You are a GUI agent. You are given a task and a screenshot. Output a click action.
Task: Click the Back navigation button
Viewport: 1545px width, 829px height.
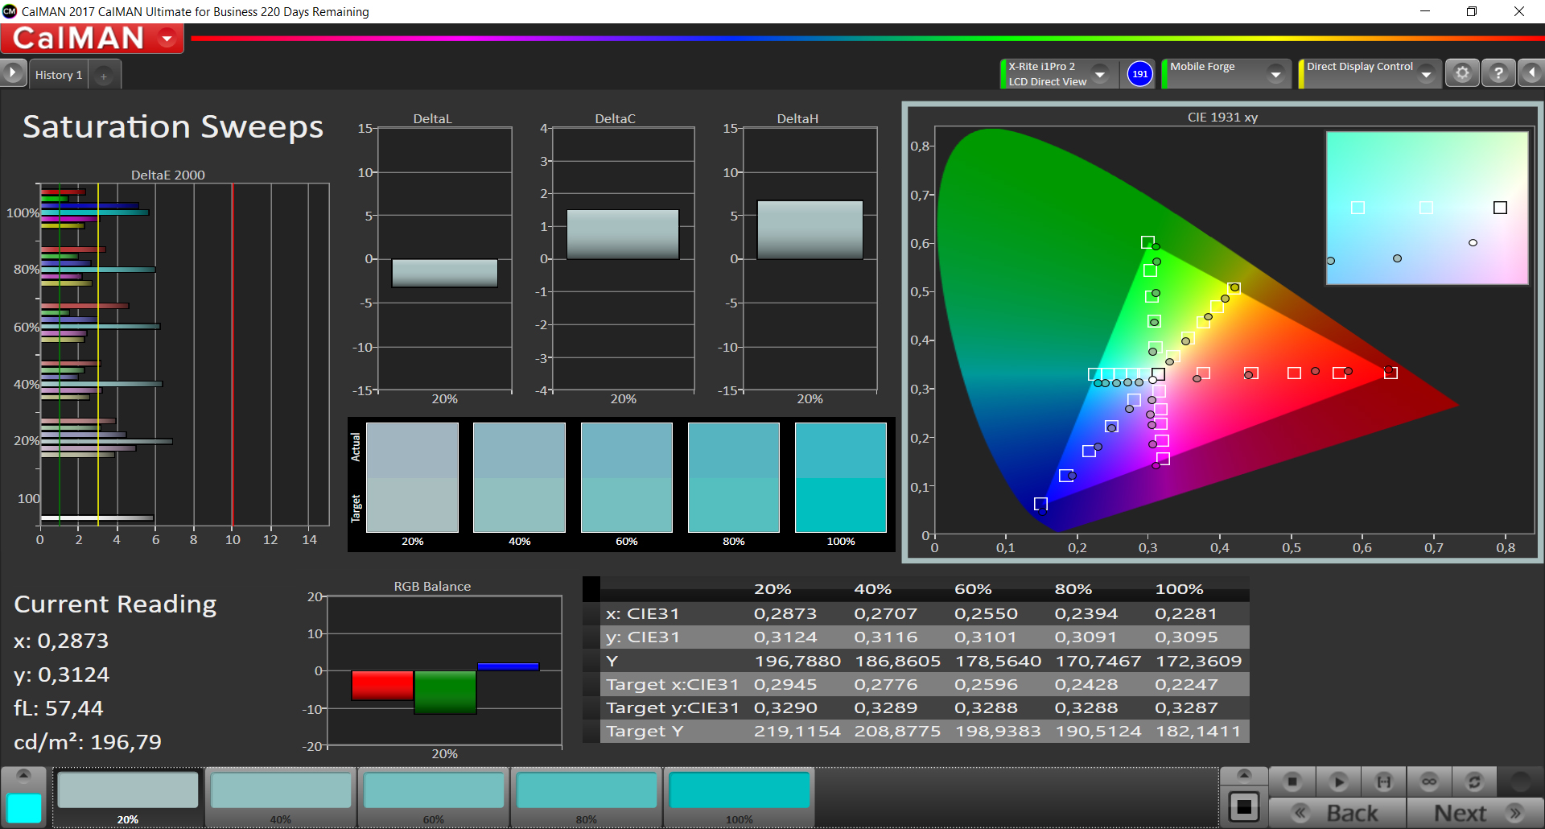(x=1337, y=813)
